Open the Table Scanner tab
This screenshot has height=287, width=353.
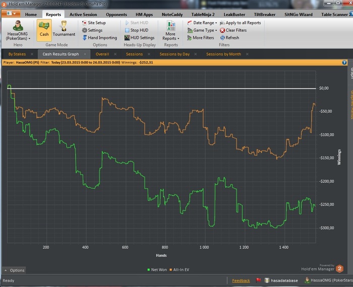coord(334,15)
